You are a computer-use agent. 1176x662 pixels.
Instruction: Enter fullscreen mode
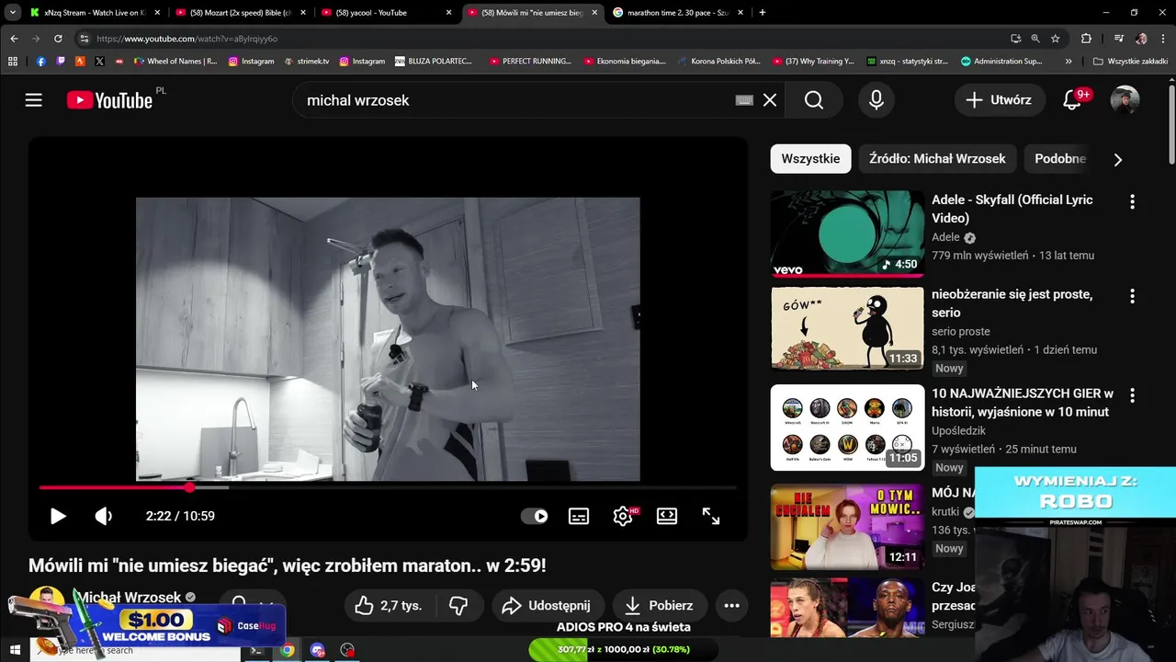pyautogui.click(x=711, y=516)
